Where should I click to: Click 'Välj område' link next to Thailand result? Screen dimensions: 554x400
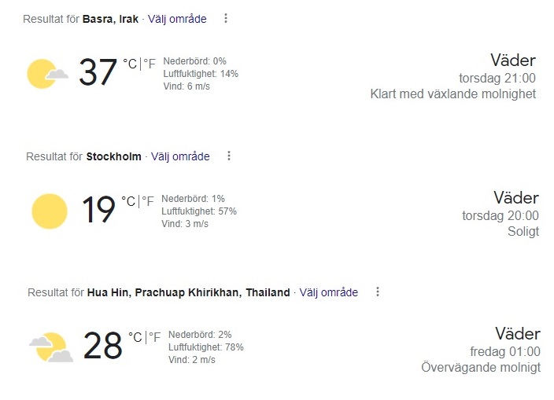pos(329,292)
